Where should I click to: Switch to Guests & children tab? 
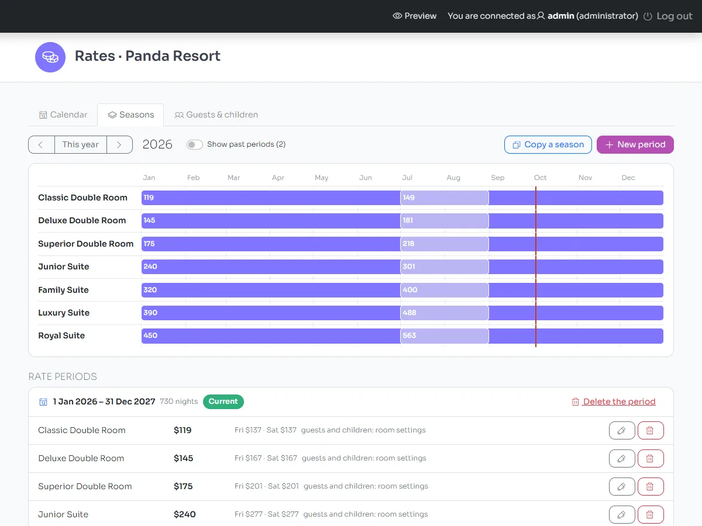pyautogui.click(x=216, y=115)
